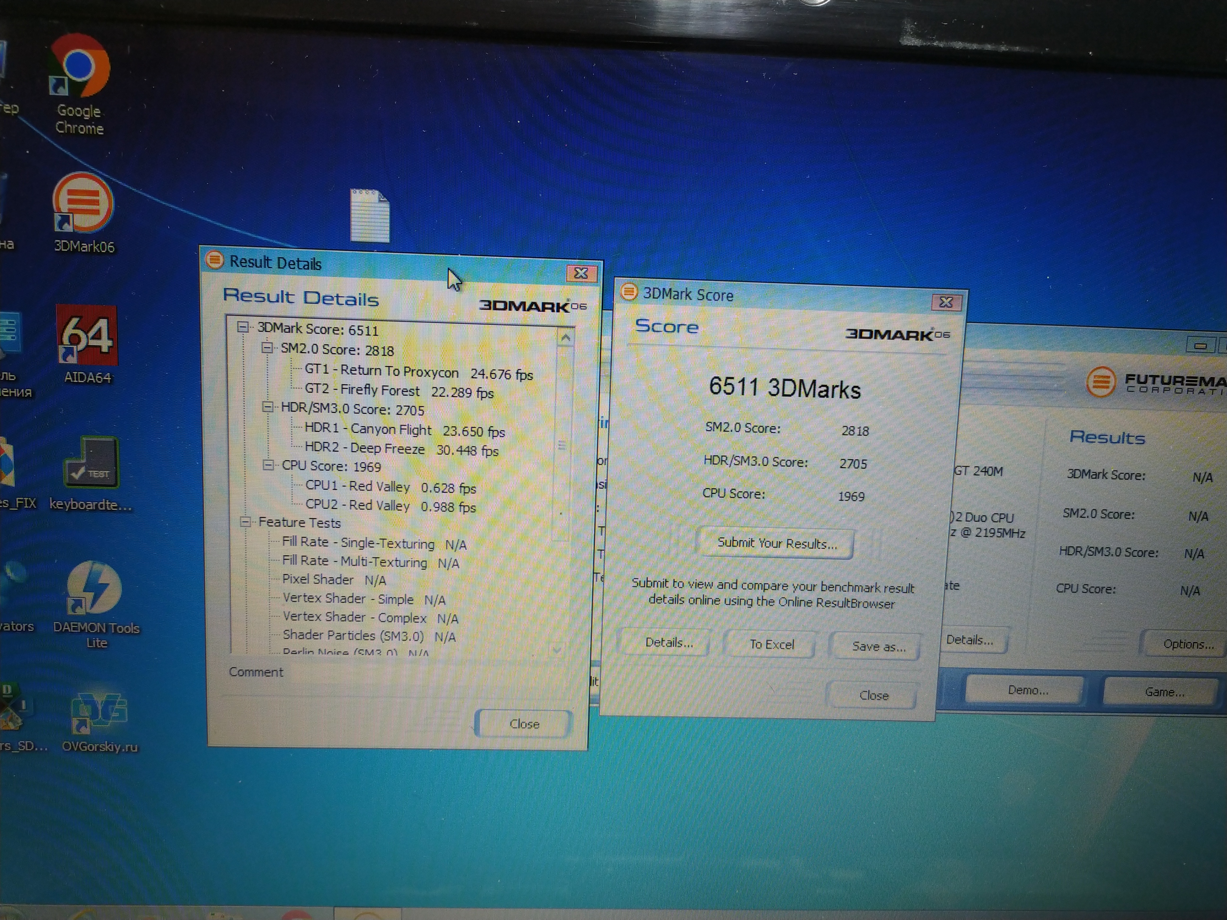The image size is (1227, 920).
Task: Launch the 3DMark06 desktop shortcut
Action: coord(84,213)
